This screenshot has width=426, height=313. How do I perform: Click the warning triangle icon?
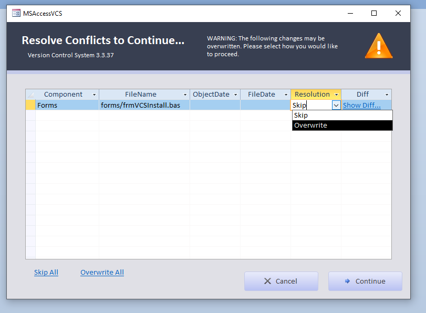coord(378,46)
